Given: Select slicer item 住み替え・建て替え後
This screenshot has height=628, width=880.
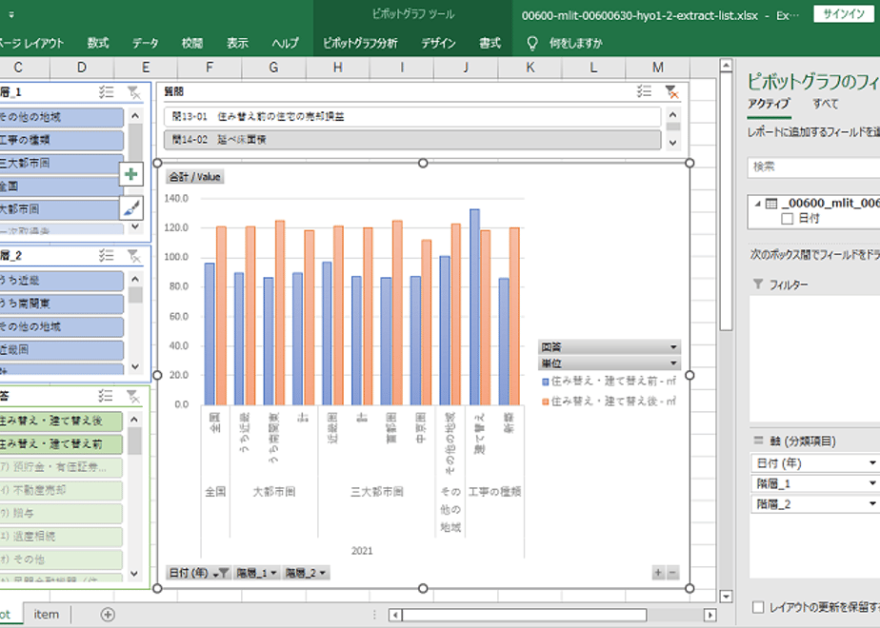Looking at the screenshot, I should 60,422.
